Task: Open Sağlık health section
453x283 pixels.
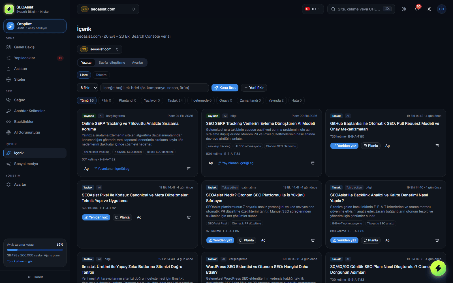Action: click(35, 100)
